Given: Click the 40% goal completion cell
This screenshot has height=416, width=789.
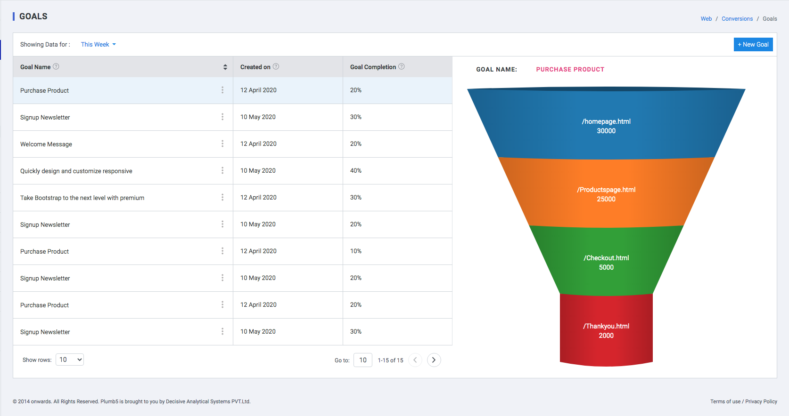Looking at the screenshot, I should [x=397, y=171].
